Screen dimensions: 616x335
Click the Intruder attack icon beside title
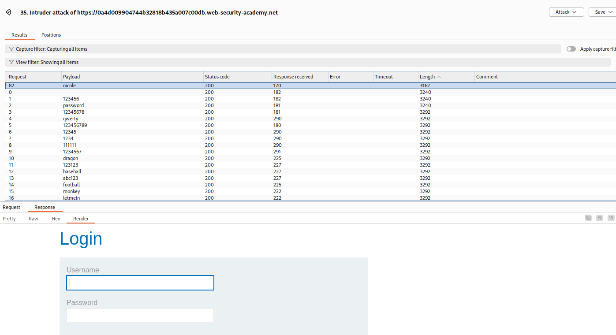pyautogui.click(x=8, y=12)
